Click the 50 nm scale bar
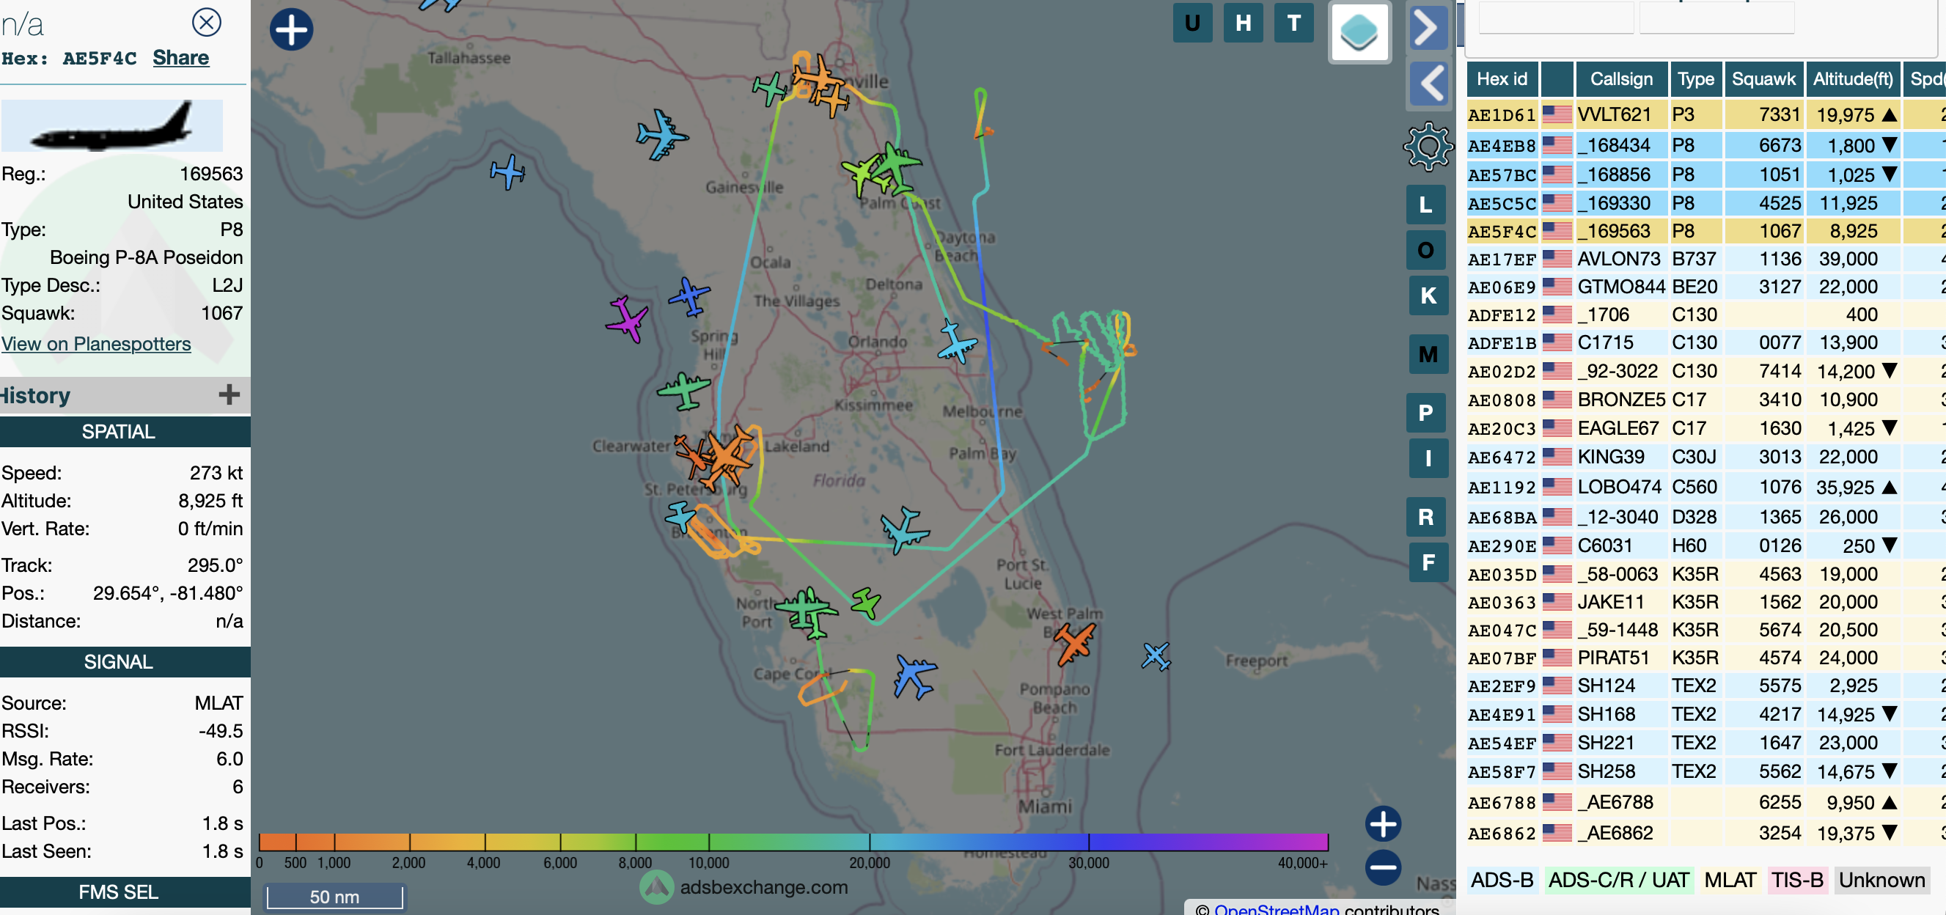This screenshot has height=915, width=1946. [x=334, y=896]
